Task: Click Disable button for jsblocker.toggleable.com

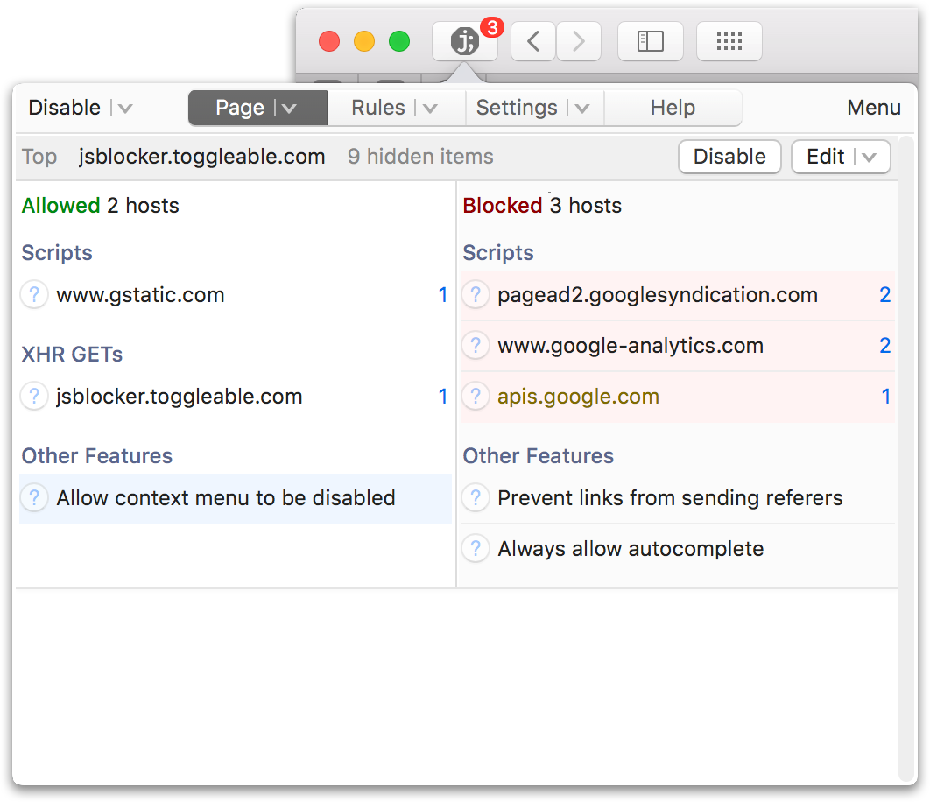Action: click(x=729, y=157)
